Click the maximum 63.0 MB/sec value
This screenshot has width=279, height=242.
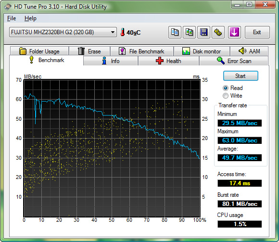pos(240,140)
